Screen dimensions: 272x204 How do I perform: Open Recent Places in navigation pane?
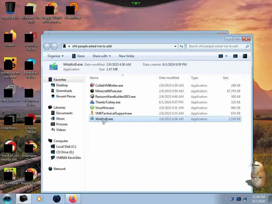click(66, 96)
